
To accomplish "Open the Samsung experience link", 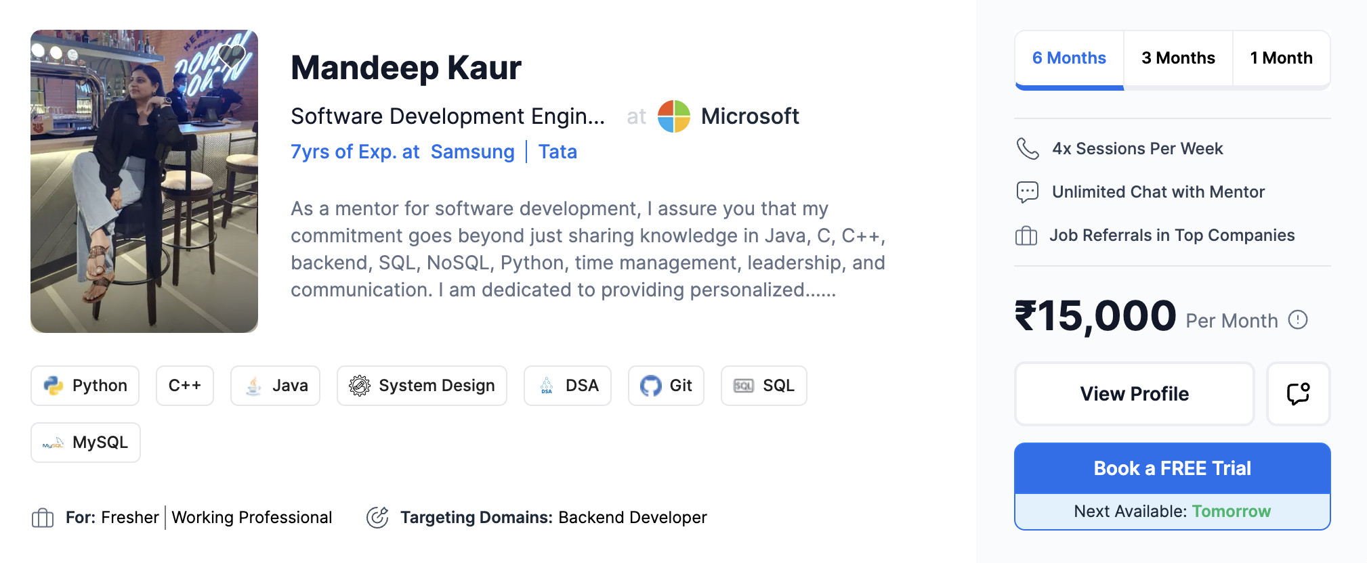I will (473, 152).
